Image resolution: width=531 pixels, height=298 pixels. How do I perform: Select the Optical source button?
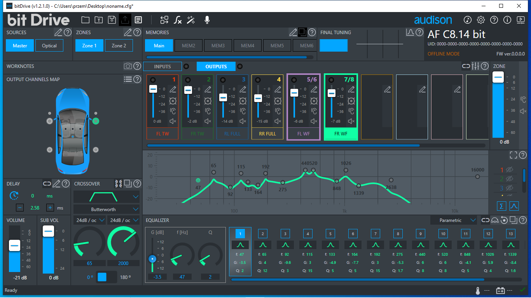tap(49, 46)
